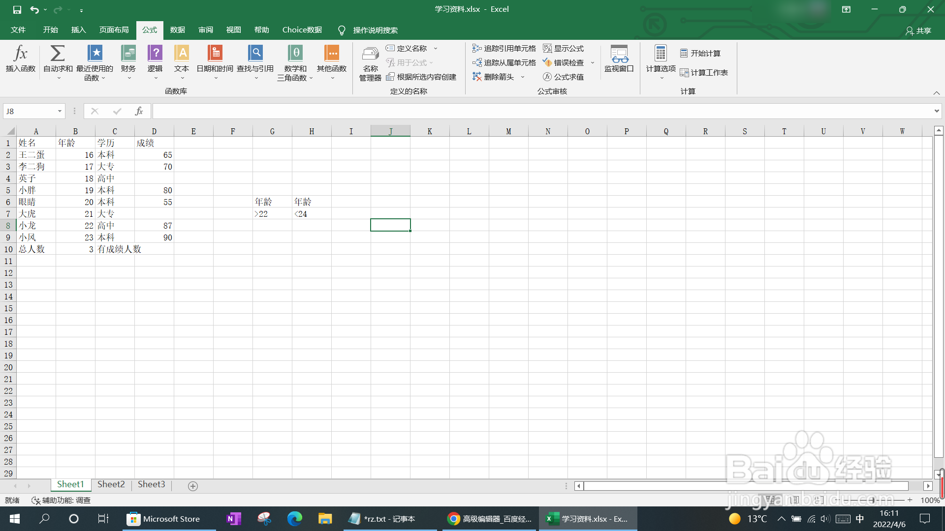Open More Functions (其他函数) list

pyautogui.click(x=332, y=62)
